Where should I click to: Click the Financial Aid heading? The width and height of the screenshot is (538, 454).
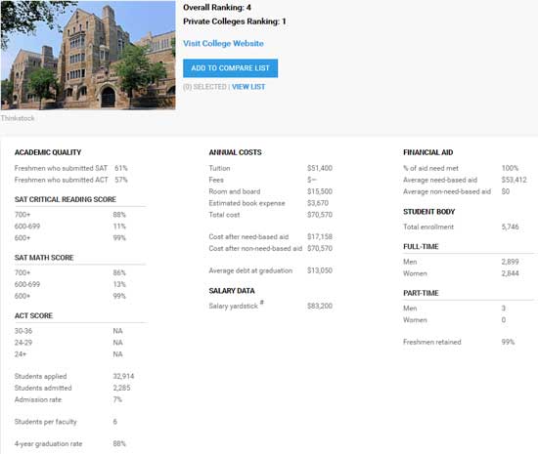(427, 152)
